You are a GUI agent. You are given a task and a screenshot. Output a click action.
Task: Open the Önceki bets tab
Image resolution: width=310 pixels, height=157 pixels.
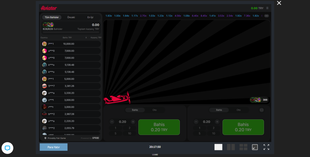point(71,18)
